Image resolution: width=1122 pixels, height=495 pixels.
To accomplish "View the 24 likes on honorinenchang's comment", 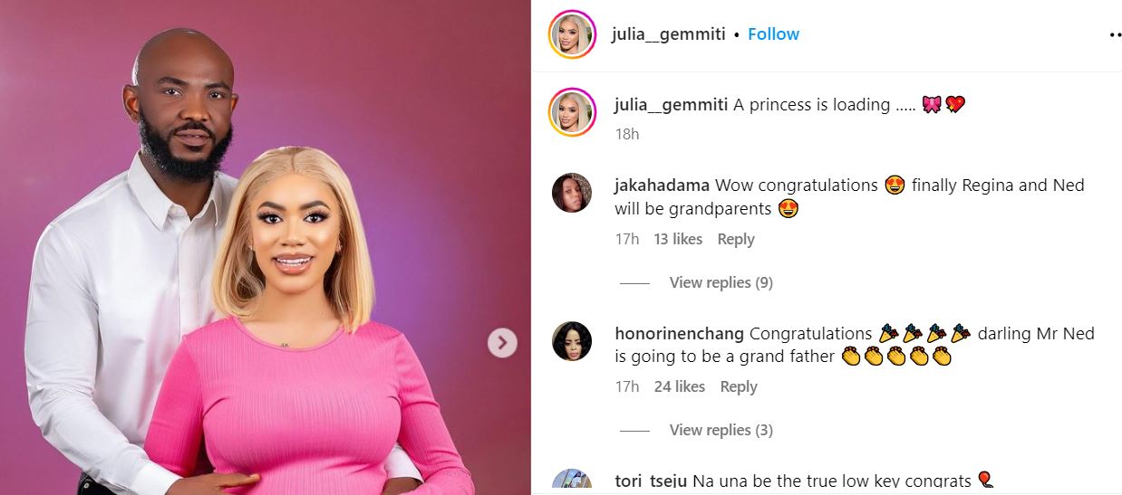I will (x=680, y=386).
